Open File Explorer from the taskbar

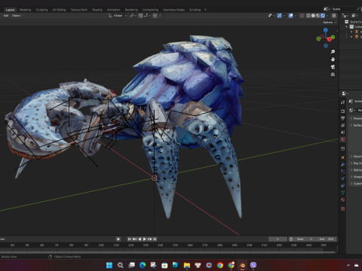click(187, 265)
